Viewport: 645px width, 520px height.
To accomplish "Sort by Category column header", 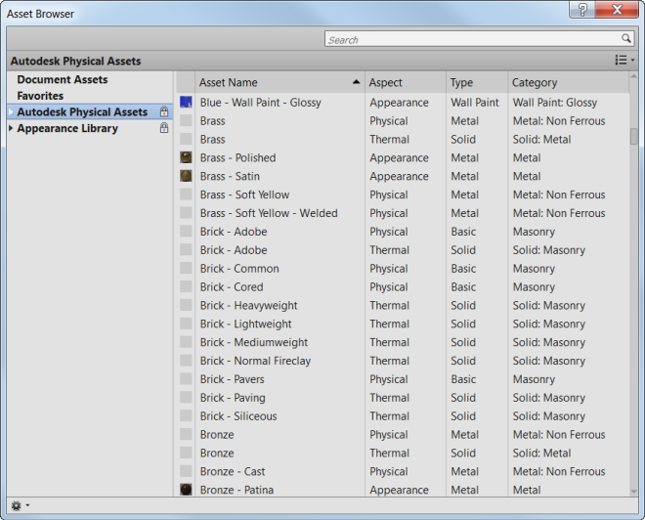I will tap(569, 83).
